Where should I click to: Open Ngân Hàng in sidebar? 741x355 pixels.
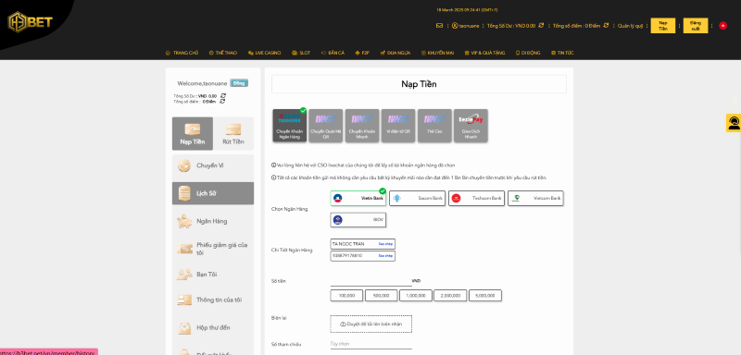[213, 221]
